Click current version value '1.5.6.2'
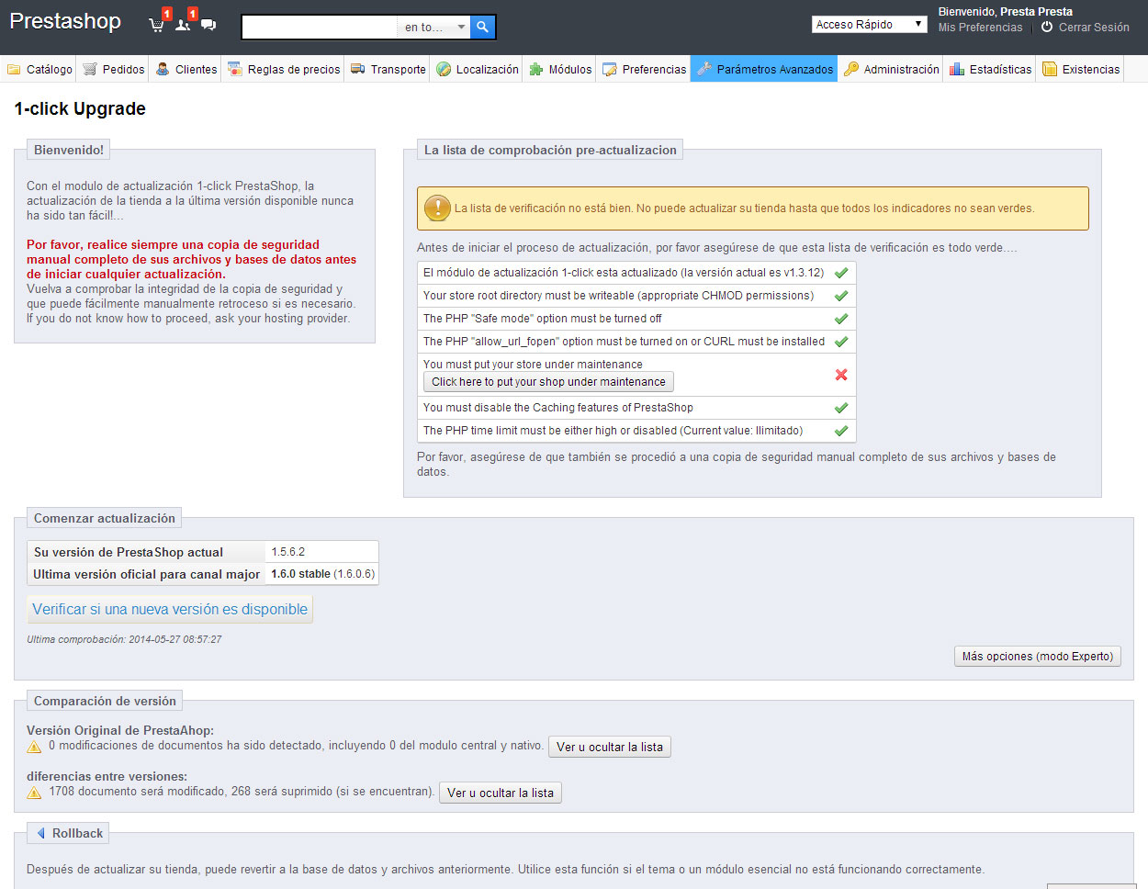The image size is (1148, 889). click(288, 552)
